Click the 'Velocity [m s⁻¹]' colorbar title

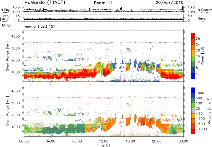pyautogui.click(x=209, y=111)
